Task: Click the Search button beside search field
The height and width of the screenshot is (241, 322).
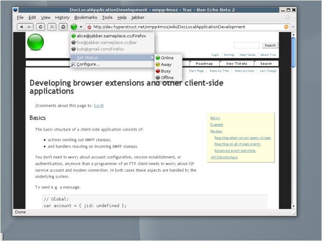Action: tap(270, 45)
